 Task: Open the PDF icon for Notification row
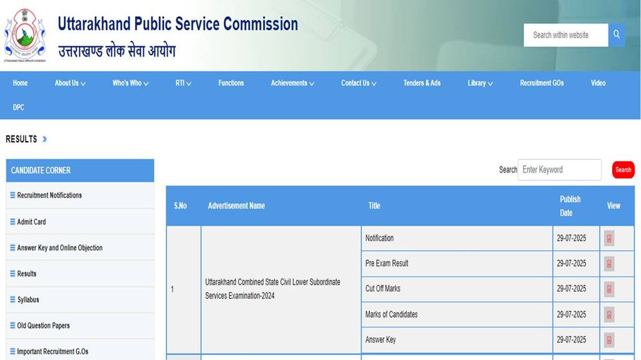tap(609, 239)
